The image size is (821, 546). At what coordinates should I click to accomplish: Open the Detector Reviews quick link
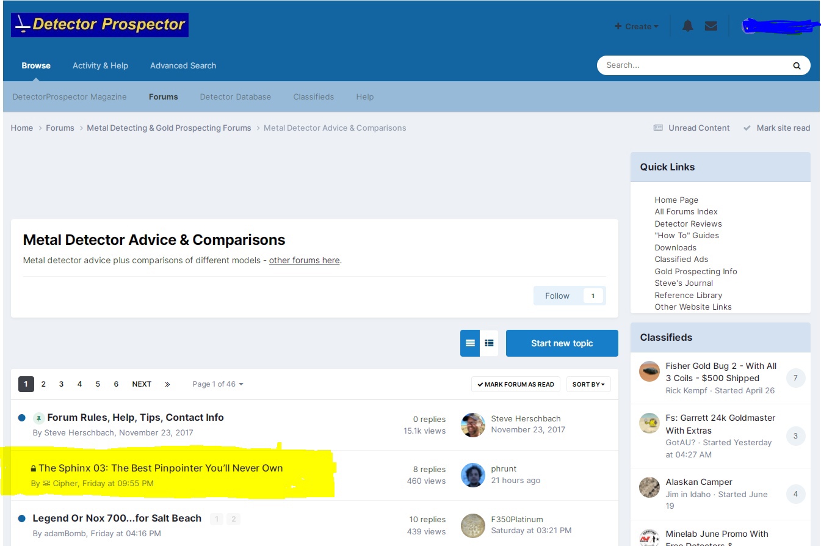pos(688,224)
